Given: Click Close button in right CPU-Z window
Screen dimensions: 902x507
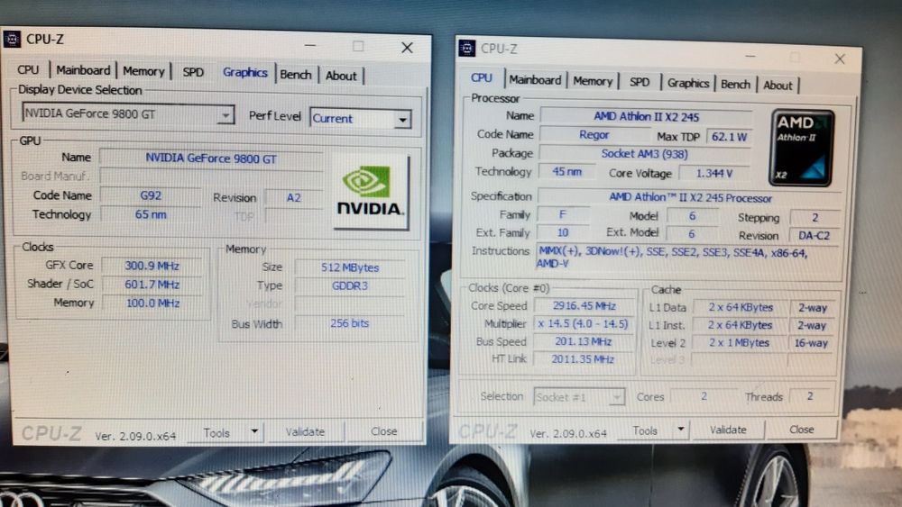Looking at the screenshot, I should [801, 430].
